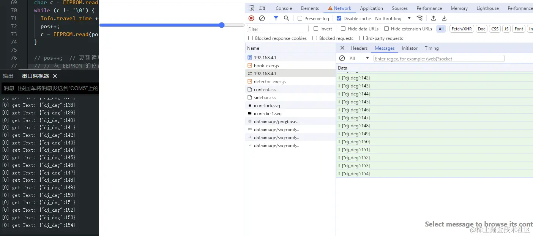The height and width of the screenshot is (236, 533).
Task: Filter requests by Doc
Action: click(x=481, y=29)
